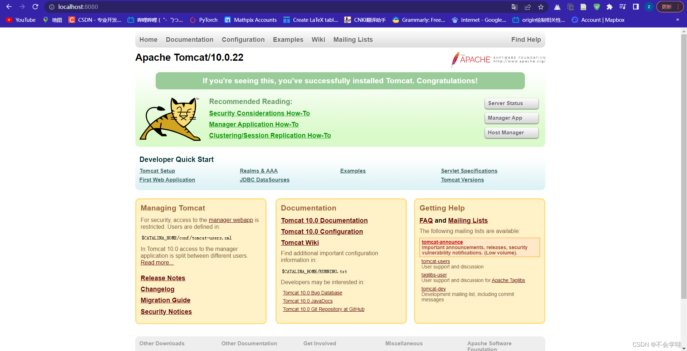Click the Server Status button
This screenshot has height=351, width=687.
coord(512,103)
